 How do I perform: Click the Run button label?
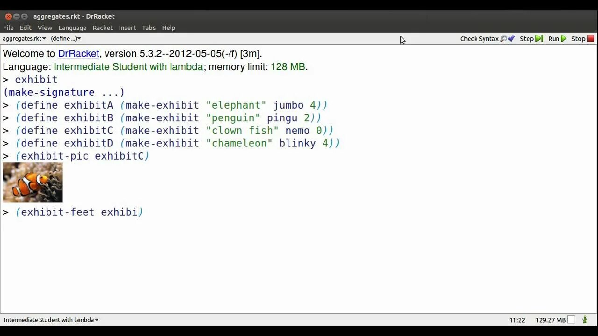click(x=554, y=39)
